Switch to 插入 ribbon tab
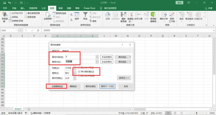Viewport: 216px width, 115px height. tap(23, 8)
